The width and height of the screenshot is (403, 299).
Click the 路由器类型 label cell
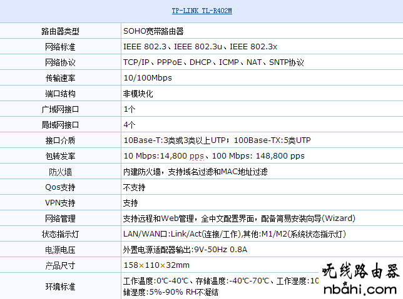(x=60, y=31)
